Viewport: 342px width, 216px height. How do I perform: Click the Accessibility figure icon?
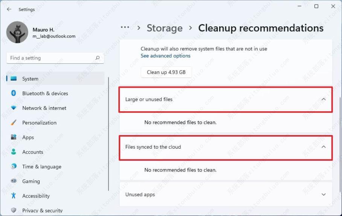14,196
